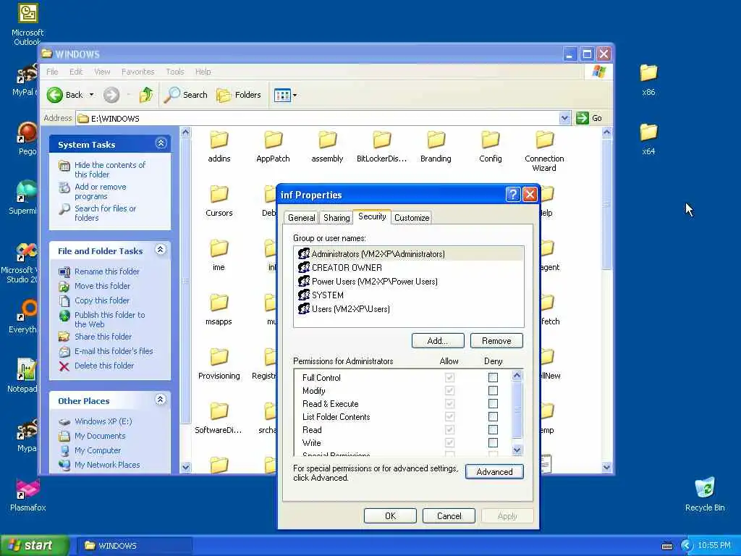Toggle Allow for Write permission
The height and width of the screenshot is (556, 741).
pyautogui.click(x=449, y=443)
